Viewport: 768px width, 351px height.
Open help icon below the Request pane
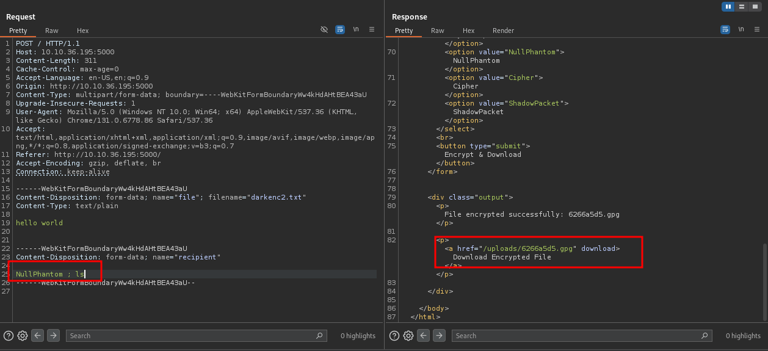(9, 336)
